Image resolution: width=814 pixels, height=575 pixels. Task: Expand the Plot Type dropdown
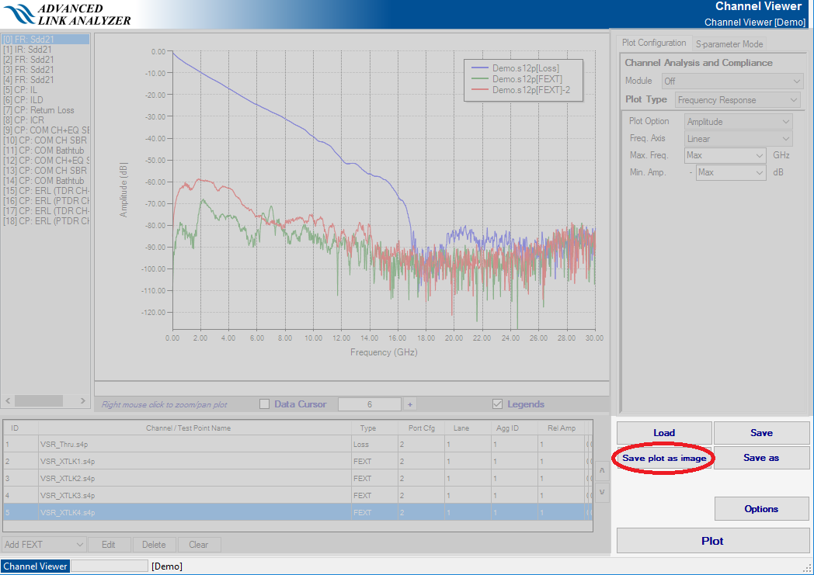pos(737,100)
